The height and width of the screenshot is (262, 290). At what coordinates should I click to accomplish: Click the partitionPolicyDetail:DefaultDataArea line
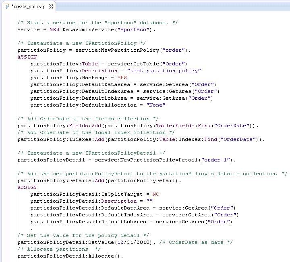tap(133, 208)
